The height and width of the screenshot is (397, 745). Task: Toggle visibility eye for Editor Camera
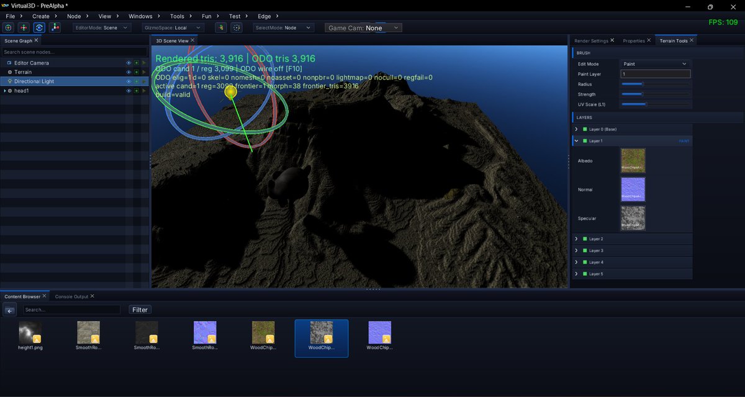coord(129,63)
